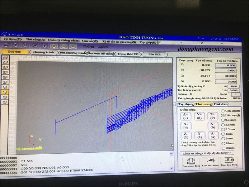
Task: Switch to Đổi dao panel tab
Action: click(220, 104)
